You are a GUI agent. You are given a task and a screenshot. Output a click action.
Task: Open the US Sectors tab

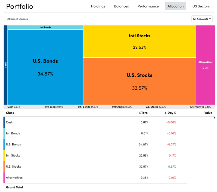[201, 6]
